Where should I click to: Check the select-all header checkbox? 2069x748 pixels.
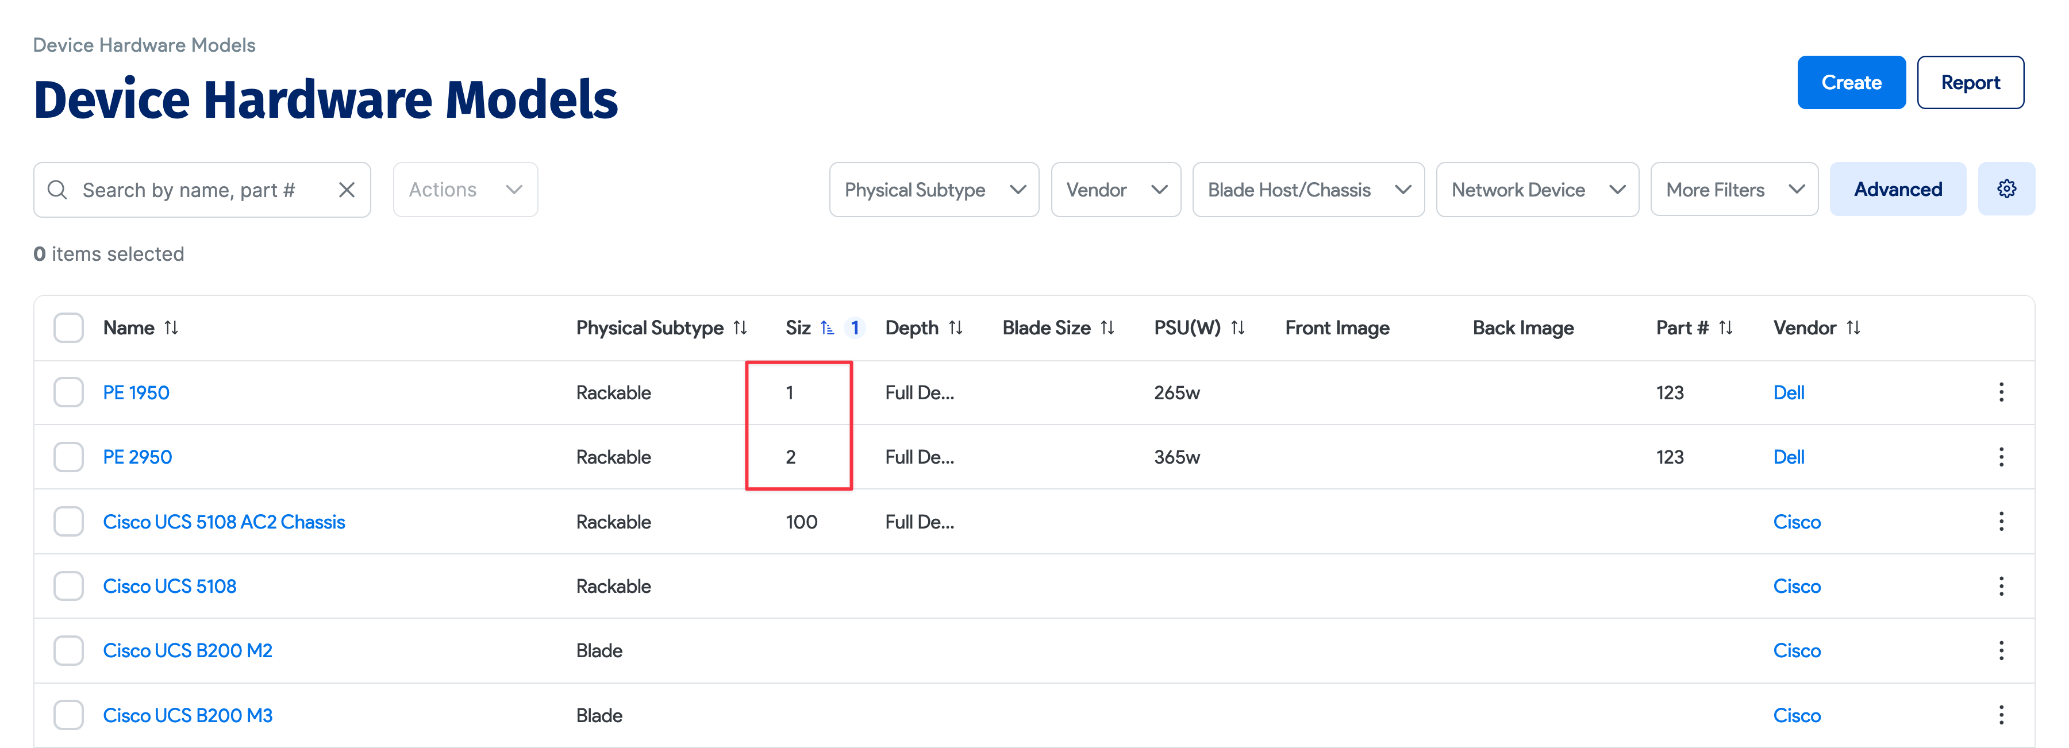tap(69, 328)
